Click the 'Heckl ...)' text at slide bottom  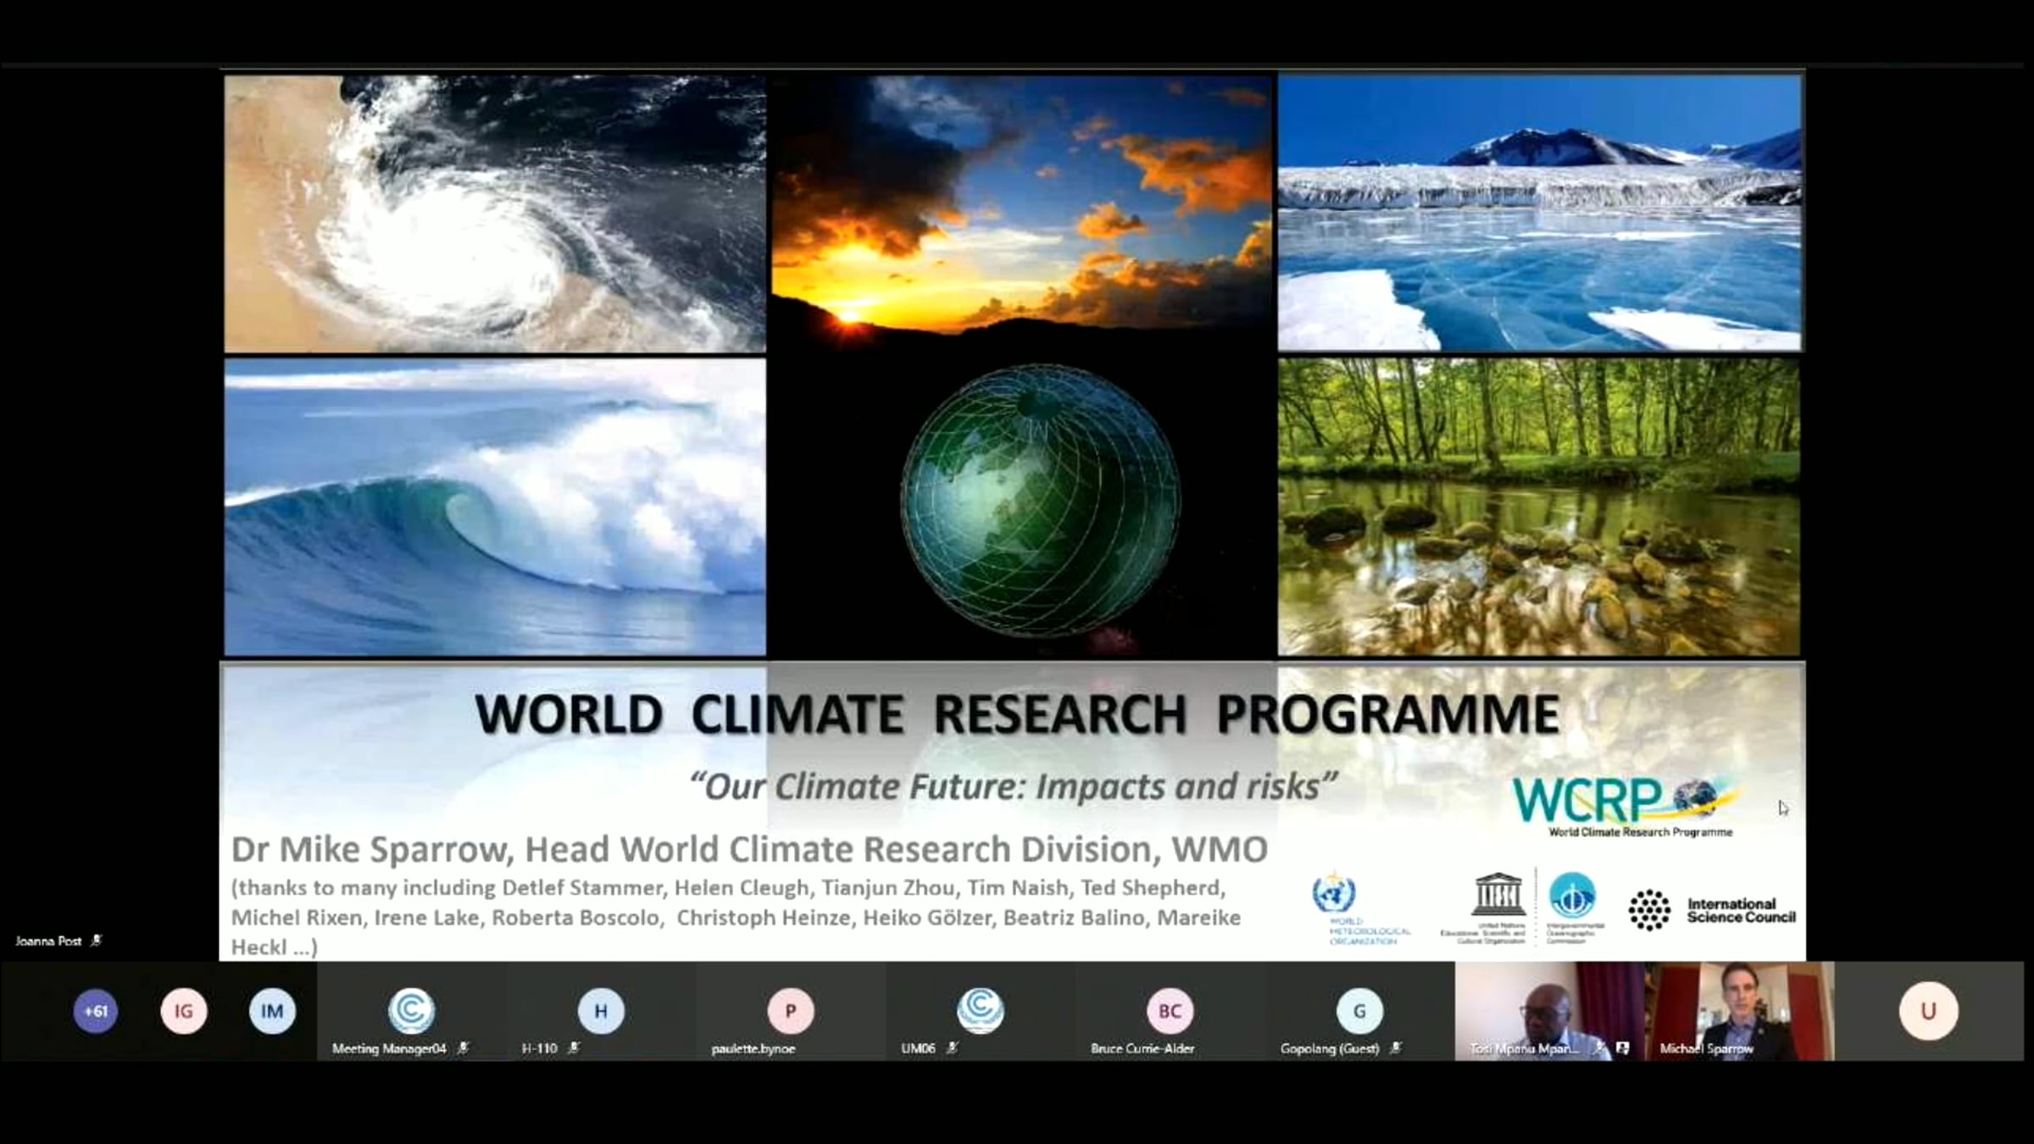click(x=274, y=947)
